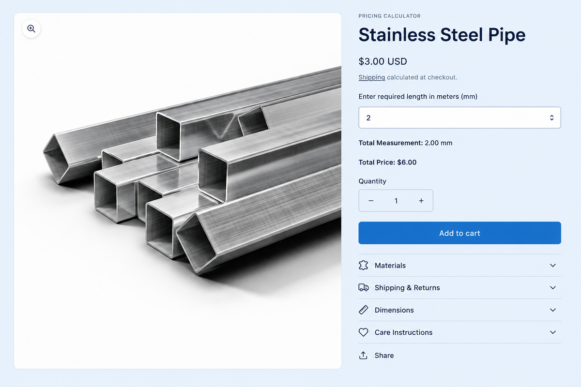This screenshot has width=581, height=387.
Task: Click the stainless steel pipe product image
Action: click(177, 191)
